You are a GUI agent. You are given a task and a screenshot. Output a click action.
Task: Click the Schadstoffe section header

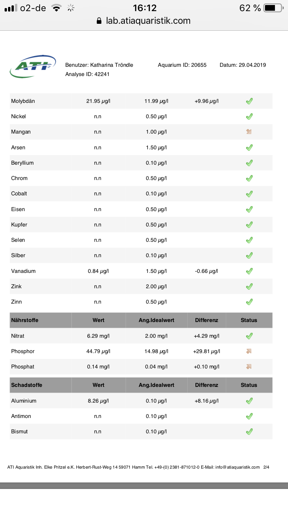26,385
